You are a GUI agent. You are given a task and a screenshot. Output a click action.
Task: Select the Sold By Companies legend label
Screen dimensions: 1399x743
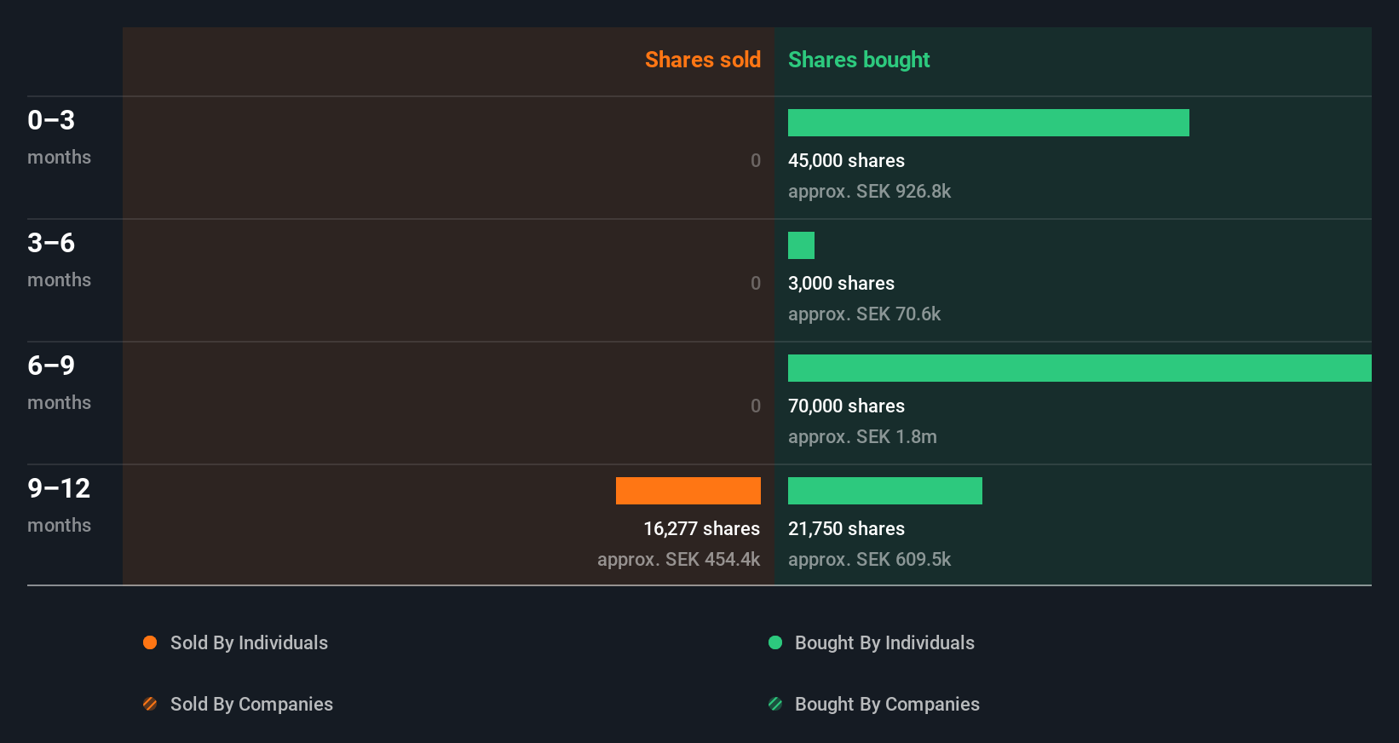251,704
